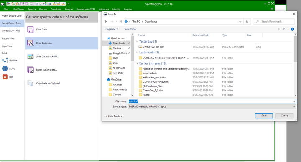Open the Transform tab

point(56,9)
